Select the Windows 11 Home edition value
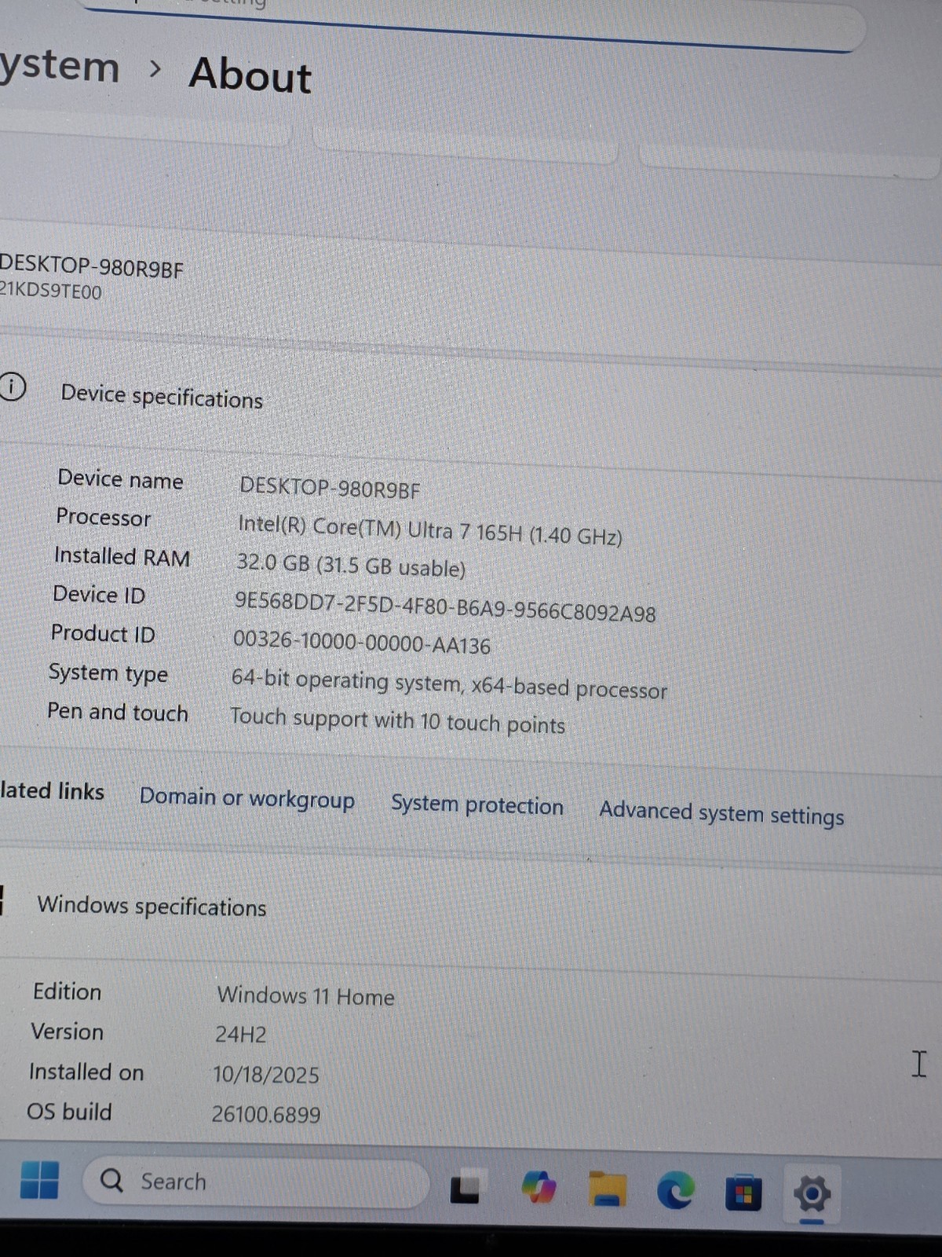 [x=305, y=996]
